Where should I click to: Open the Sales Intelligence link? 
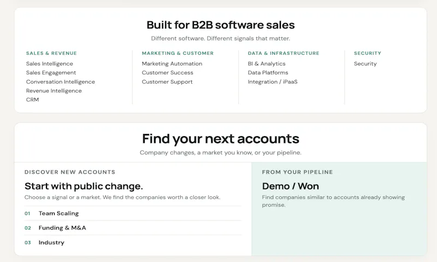pyautogui.click(x=49, y=63)
